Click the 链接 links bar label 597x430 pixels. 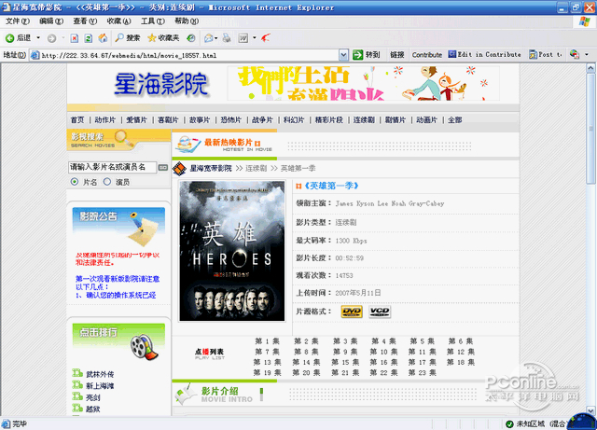[397, 55]
